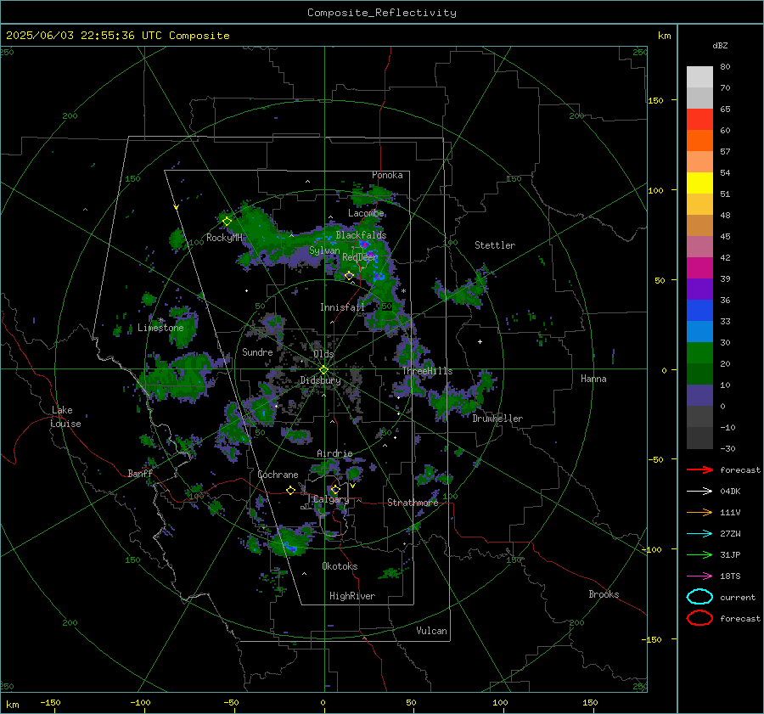Click the Lake Louise label
The width and height of the screenshot is (764, 714).
[x=65, y=417]
